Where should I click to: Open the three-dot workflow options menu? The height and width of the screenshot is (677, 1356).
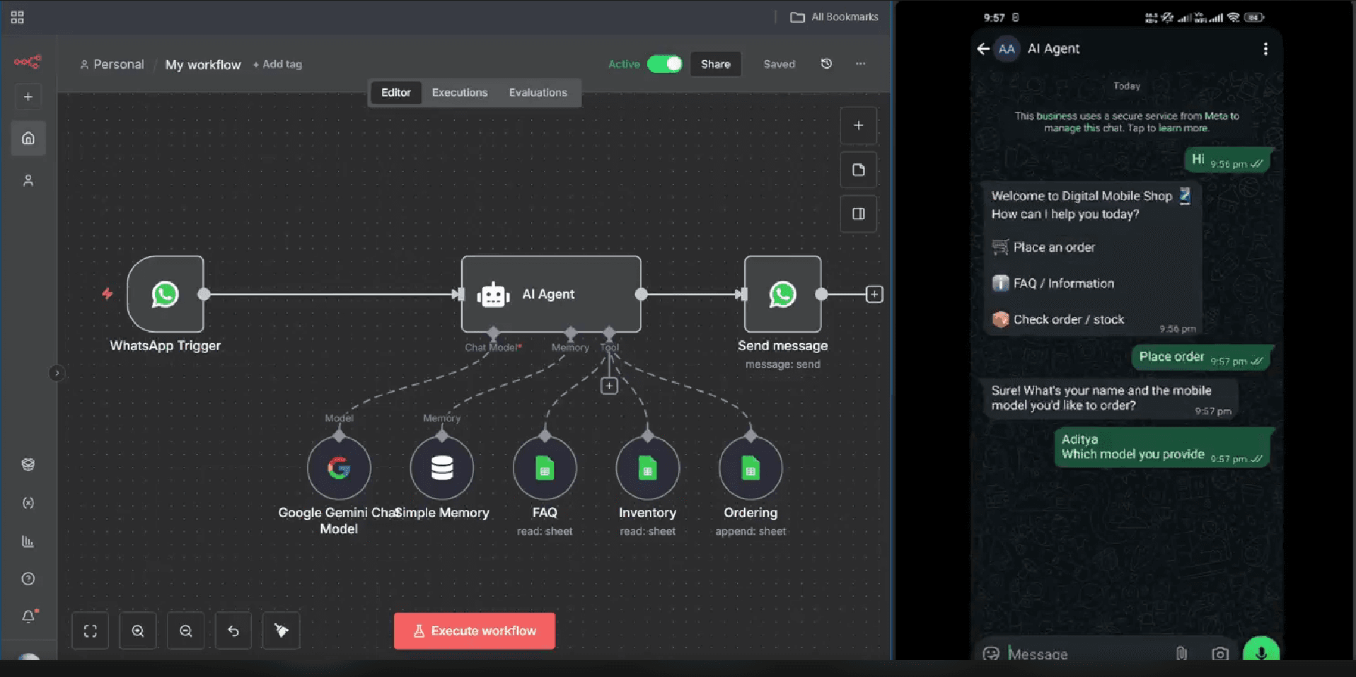pyautogui.click(x=860, y=64)
